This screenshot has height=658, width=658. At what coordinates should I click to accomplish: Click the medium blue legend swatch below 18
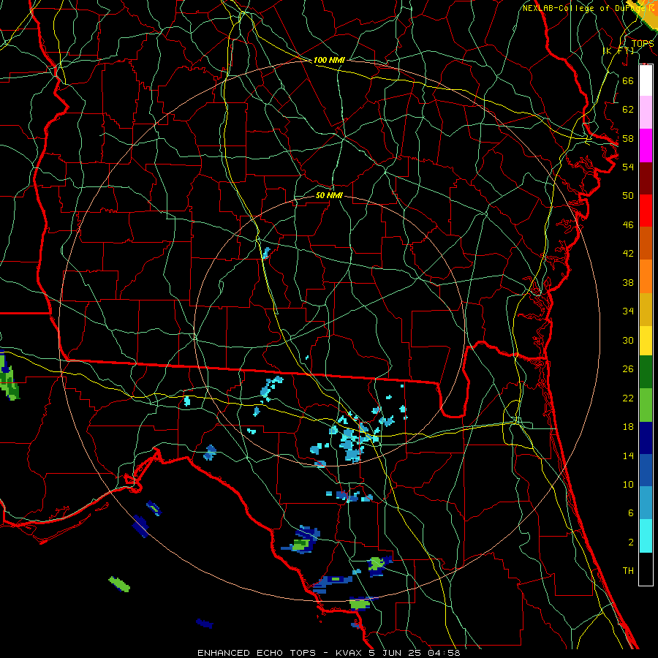point(646,470)
